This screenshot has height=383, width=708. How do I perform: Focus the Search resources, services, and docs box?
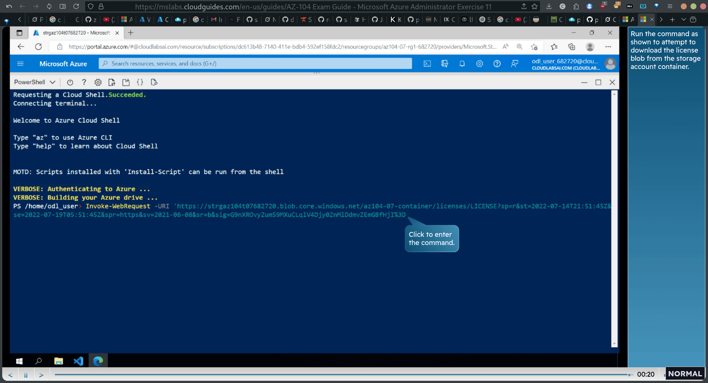click(256, 63)
